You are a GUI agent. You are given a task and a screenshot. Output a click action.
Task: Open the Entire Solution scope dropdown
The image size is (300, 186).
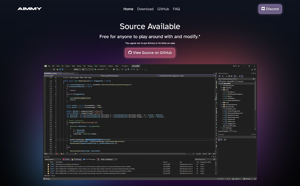click(53, 159)
